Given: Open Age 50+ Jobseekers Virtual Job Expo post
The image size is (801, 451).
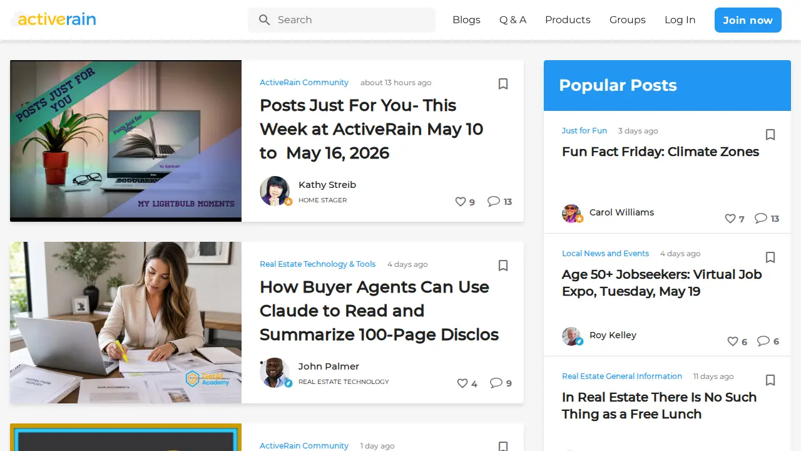Looking at the screenshot, I should pos(662,283).
